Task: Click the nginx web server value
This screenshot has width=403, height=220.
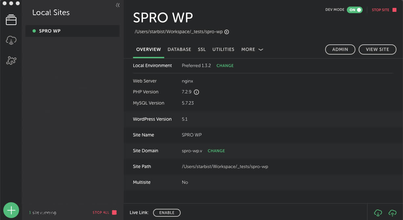Action: 188,81
